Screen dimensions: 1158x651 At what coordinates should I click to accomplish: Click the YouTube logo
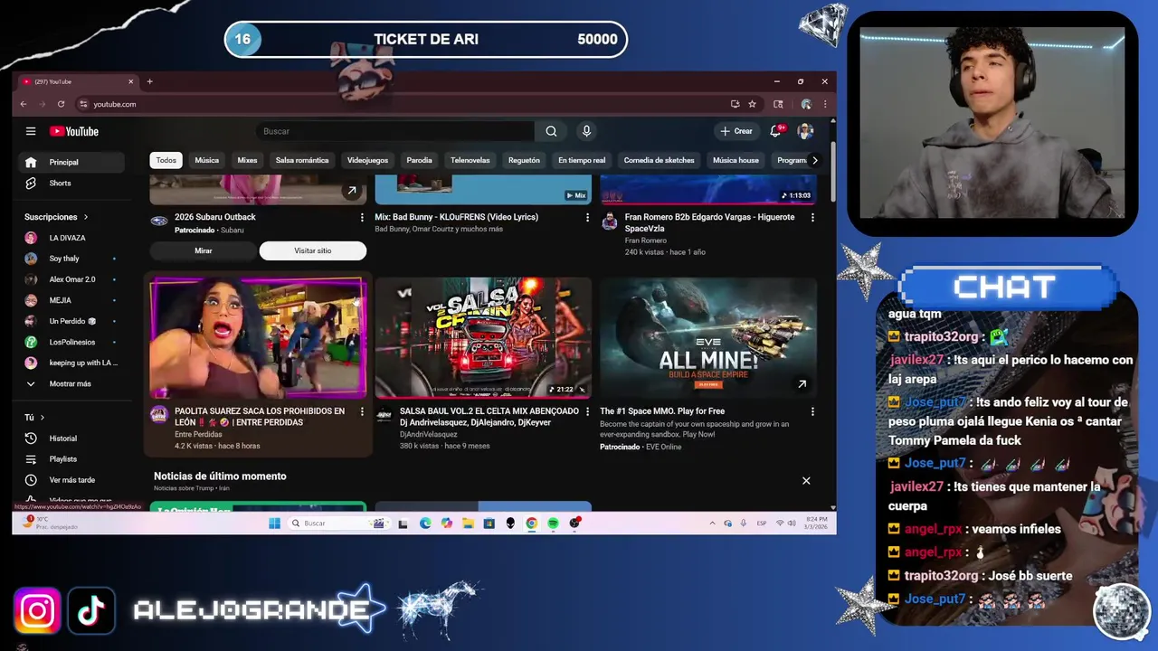(74, 131)
